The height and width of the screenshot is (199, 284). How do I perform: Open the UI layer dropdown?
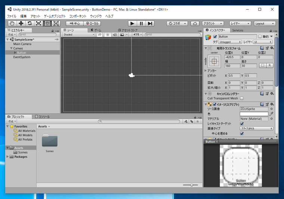pyautogui.click(x=263, y=42)
